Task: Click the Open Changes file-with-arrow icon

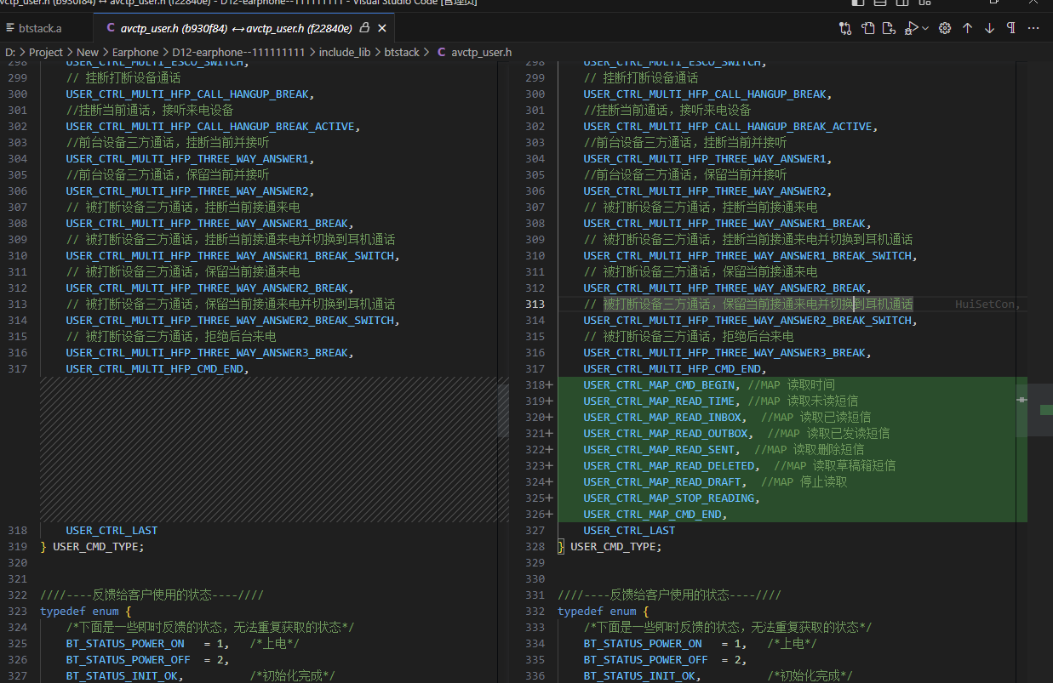Action: pos(890,28)
